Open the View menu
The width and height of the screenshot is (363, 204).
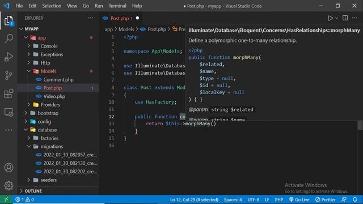pyautogui.click(x=72, y=6)
